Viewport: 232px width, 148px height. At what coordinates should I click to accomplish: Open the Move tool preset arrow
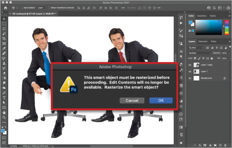(17, 8)
